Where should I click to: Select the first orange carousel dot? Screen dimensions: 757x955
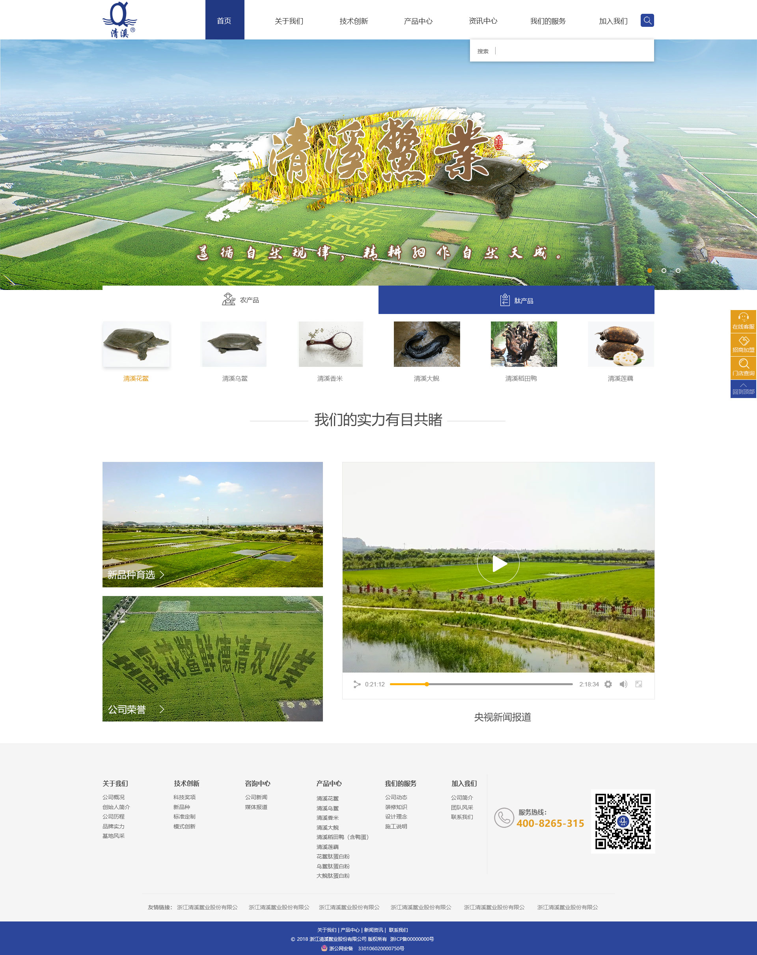pyautogui.click(x=649, y=270)
